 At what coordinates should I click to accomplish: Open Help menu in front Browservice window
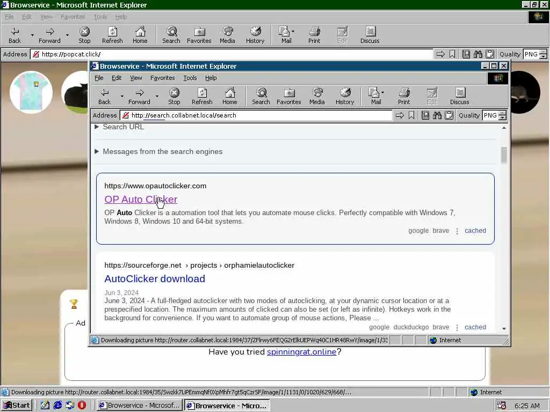click(211, 78)
